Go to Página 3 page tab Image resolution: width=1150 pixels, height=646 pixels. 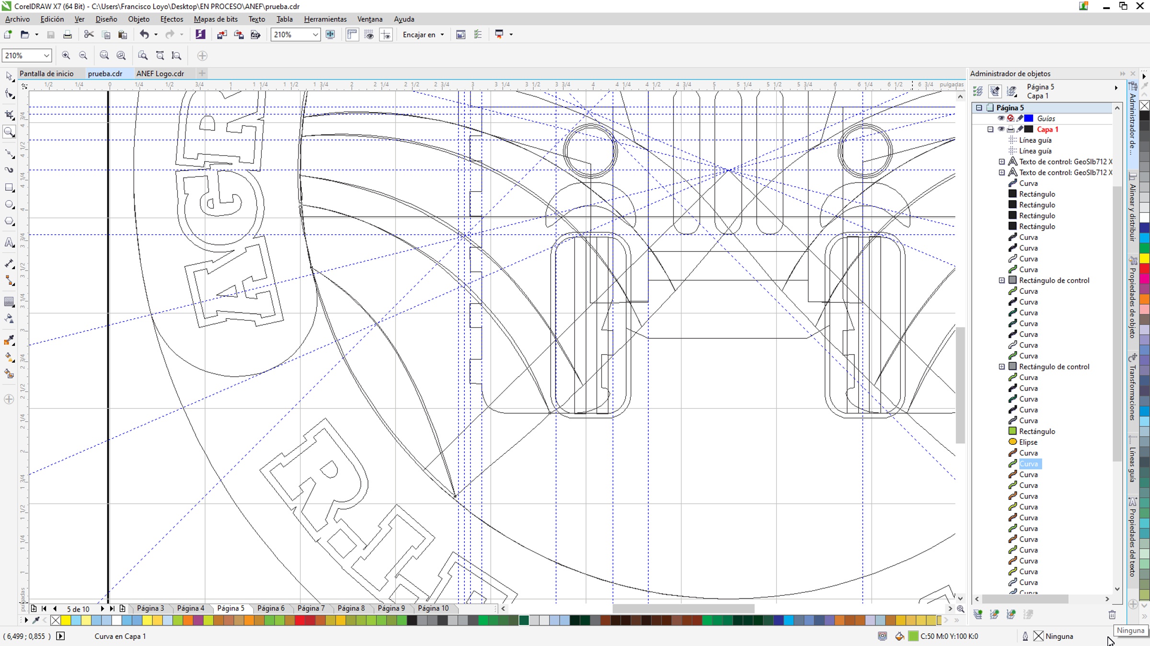(x=150, y=608)
